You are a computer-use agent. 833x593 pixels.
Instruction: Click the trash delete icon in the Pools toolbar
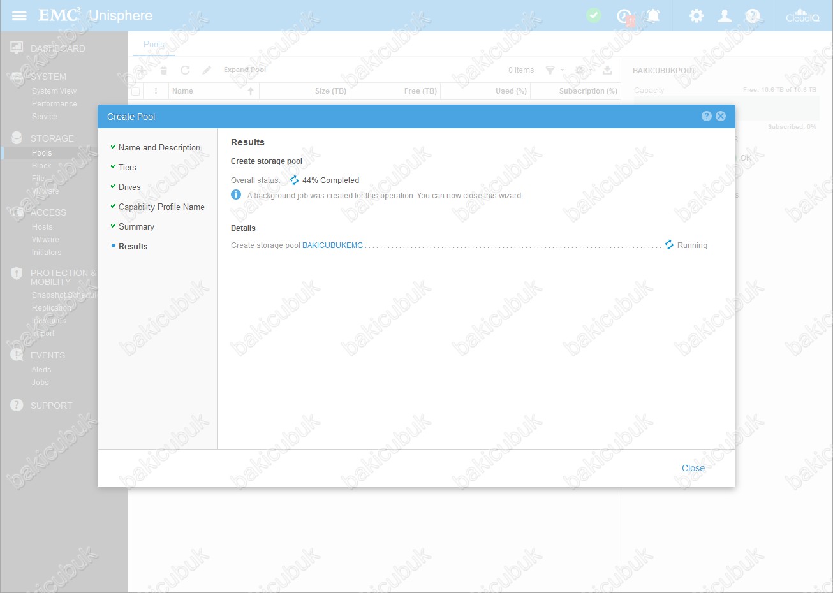click(x=163, y=70)
